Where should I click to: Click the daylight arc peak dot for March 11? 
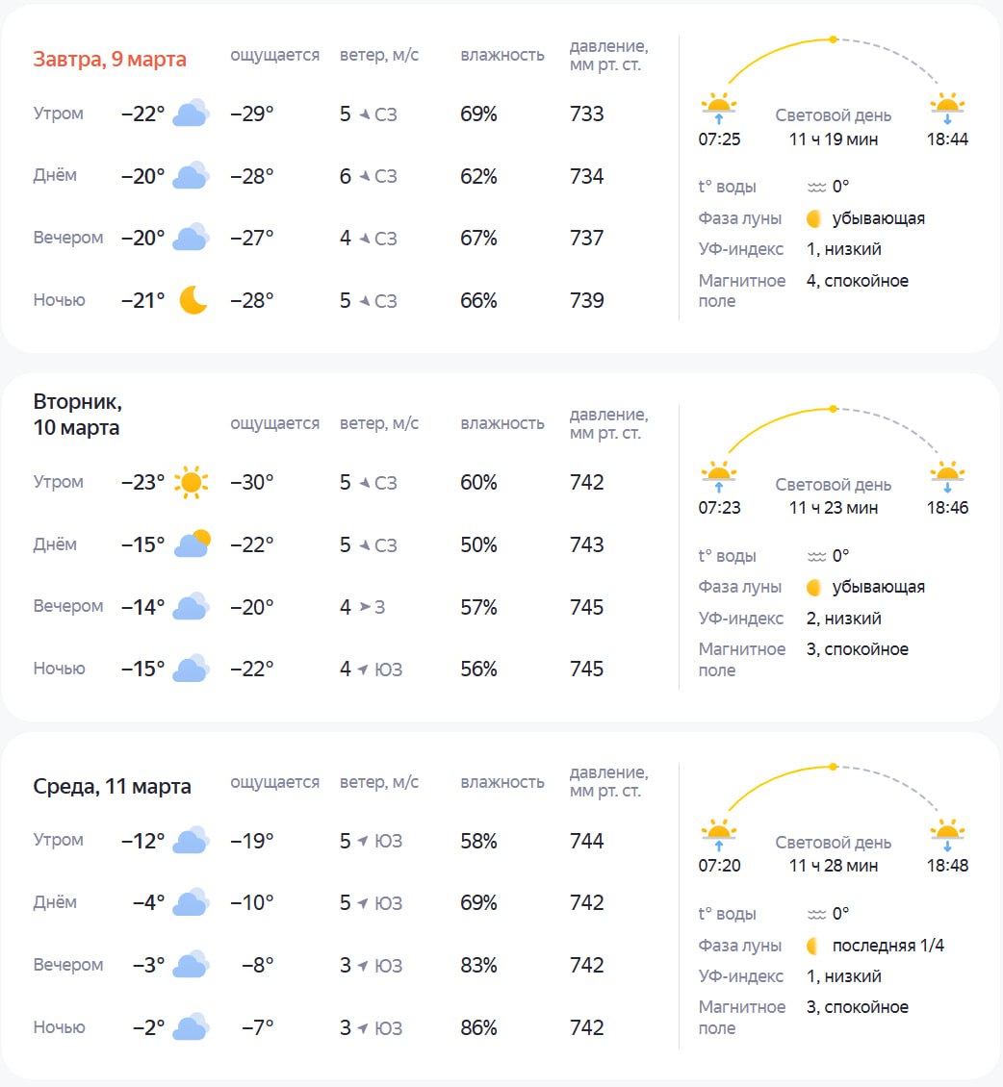tap(833, 767)
